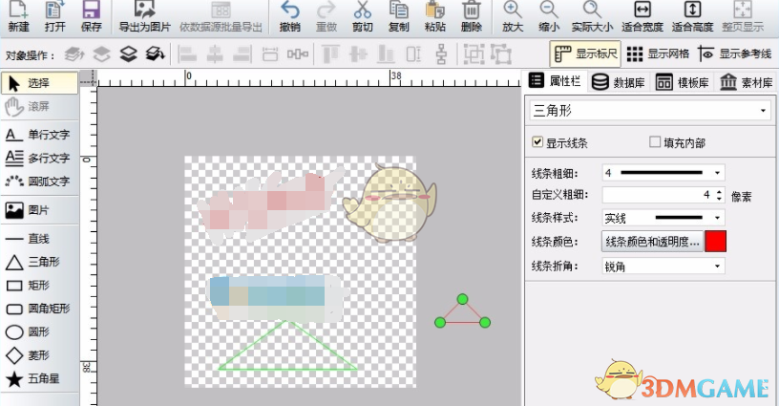Viewport: 779px width, 406px height.
Task: Enable the 填充内部 checkbox
Action: click(x=655, y=142)
